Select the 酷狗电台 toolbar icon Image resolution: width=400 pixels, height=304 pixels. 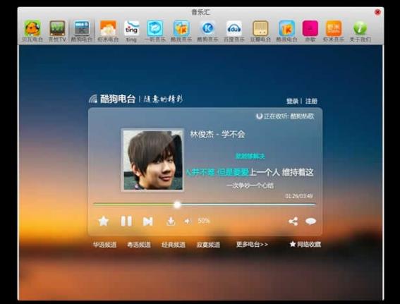pyautogui.click(x=82, y=31)
